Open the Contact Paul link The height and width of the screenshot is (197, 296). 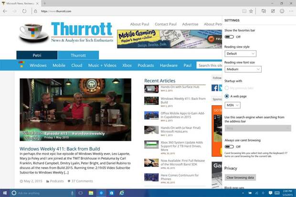coord(166,24)
